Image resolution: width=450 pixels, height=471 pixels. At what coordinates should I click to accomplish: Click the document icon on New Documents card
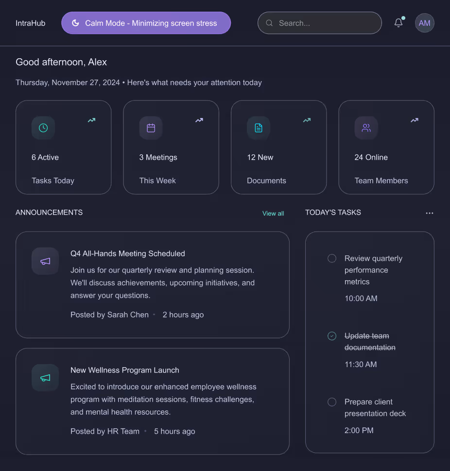pos(258,128)
